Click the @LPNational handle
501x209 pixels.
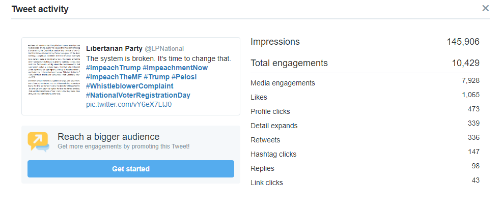click(x=165, y=48)
